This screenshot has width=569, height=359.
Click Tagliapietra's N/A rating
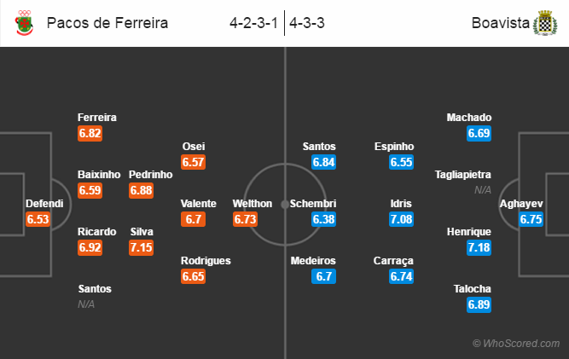(x=483, y=190)
